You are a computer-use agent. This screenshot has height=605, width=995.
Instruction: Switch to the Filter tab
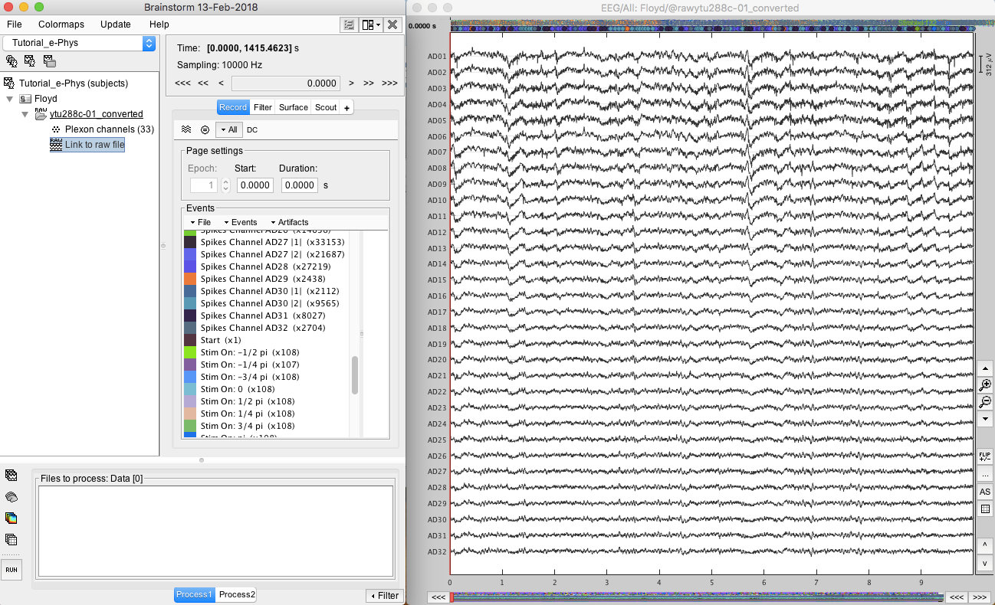[263, 107]
